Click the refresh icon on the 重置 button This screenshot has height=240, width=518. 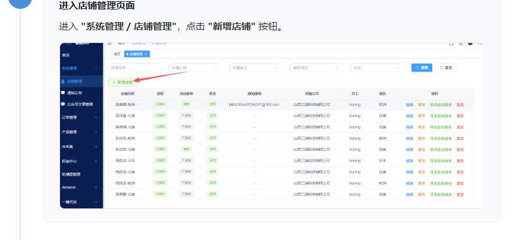click(x=441, y=68)
